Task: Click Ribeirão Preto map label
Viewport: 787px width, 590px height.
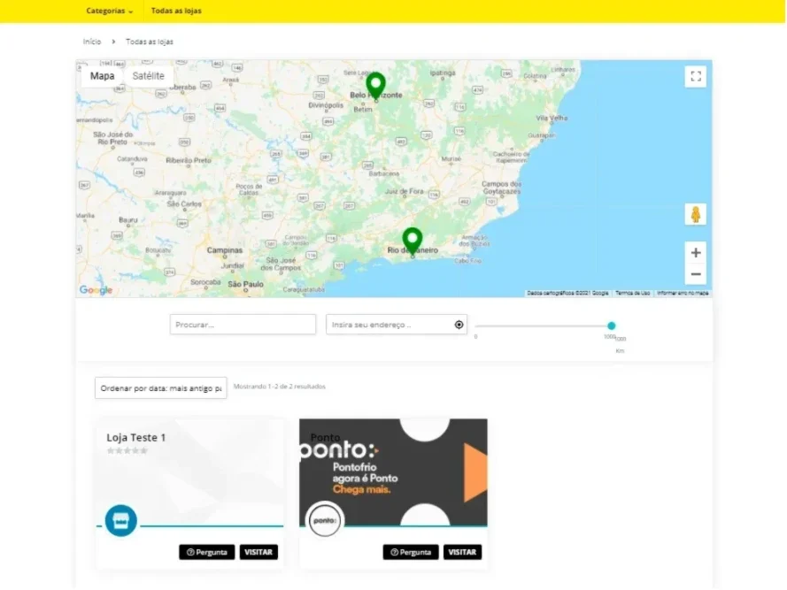Action: 189,160
